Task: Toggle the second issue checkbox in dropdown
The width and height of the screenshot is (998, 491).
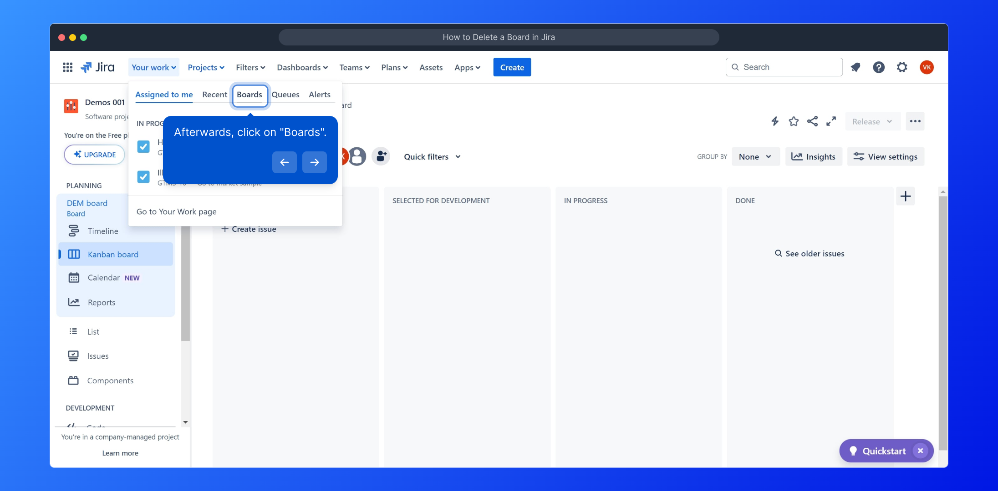Action: (143, 176)
